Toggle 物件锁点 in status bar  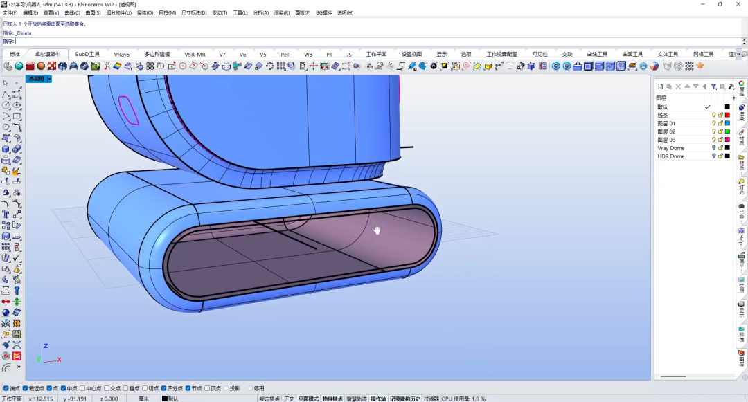tap(332, 399)
